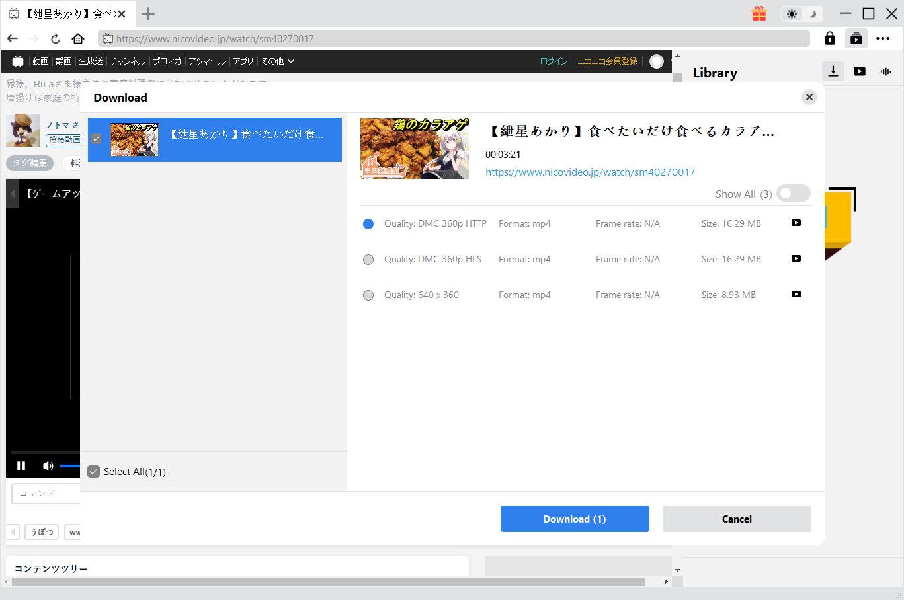Select Quality DMC 360p HLS radio option
The width and height of the screenshot is (904, 600).
[368, 260]
